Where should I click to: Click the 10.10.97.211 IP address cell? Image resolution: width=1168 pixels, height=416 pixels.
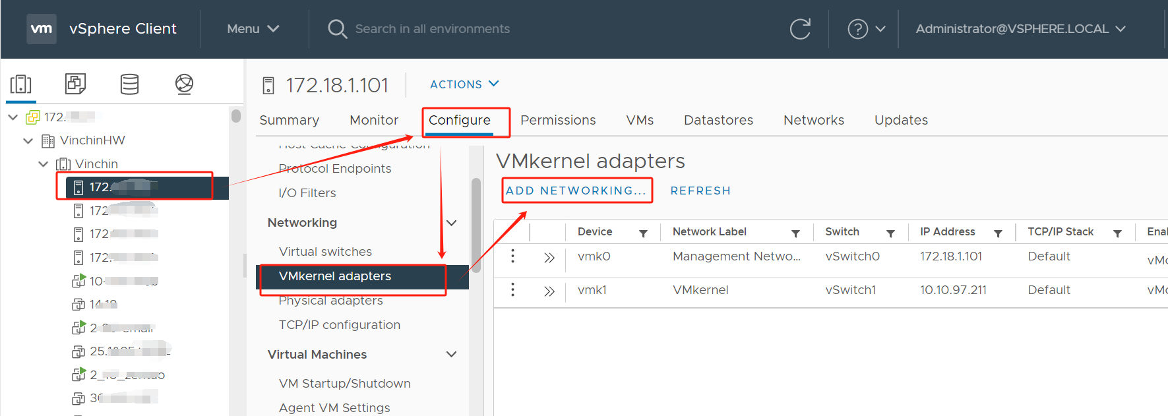pos(954,290)
